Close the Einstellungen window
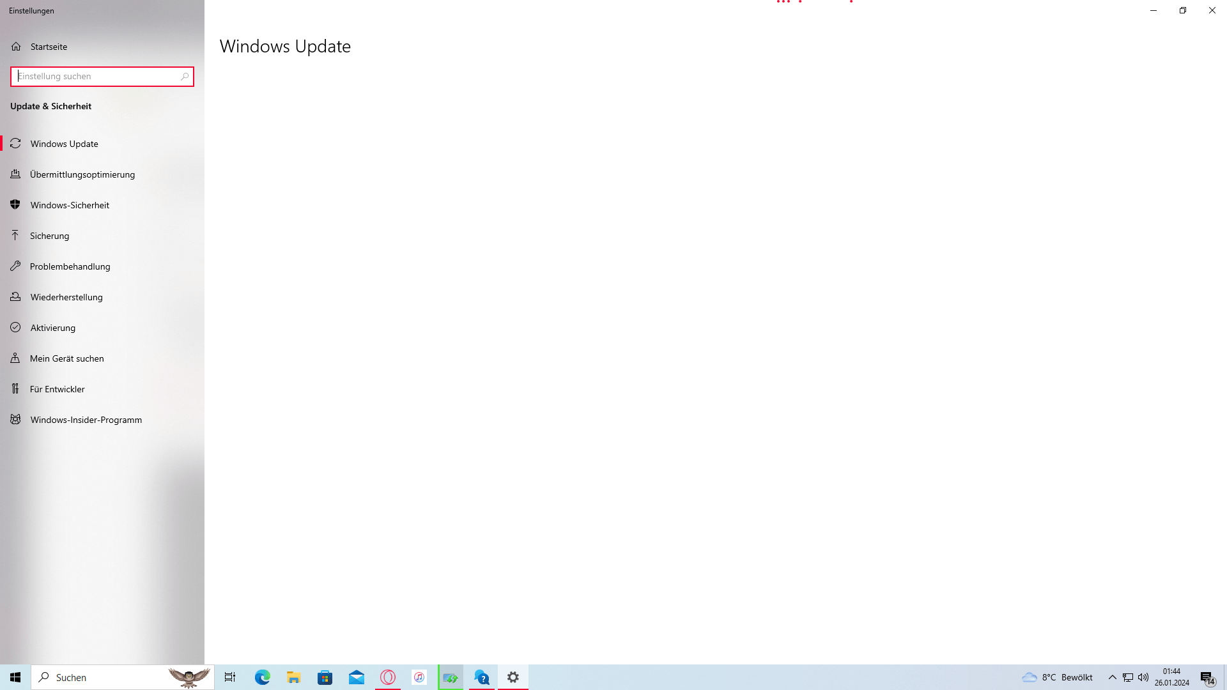The image size is (1227, 690). click(x=1212, y=10)
